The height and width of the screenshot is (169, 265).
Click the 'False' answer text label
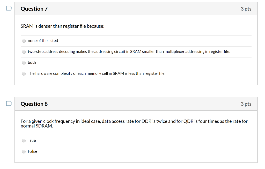[x=32, y=151]
